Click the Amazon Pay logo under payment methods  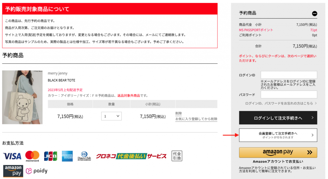click(13, 171)
